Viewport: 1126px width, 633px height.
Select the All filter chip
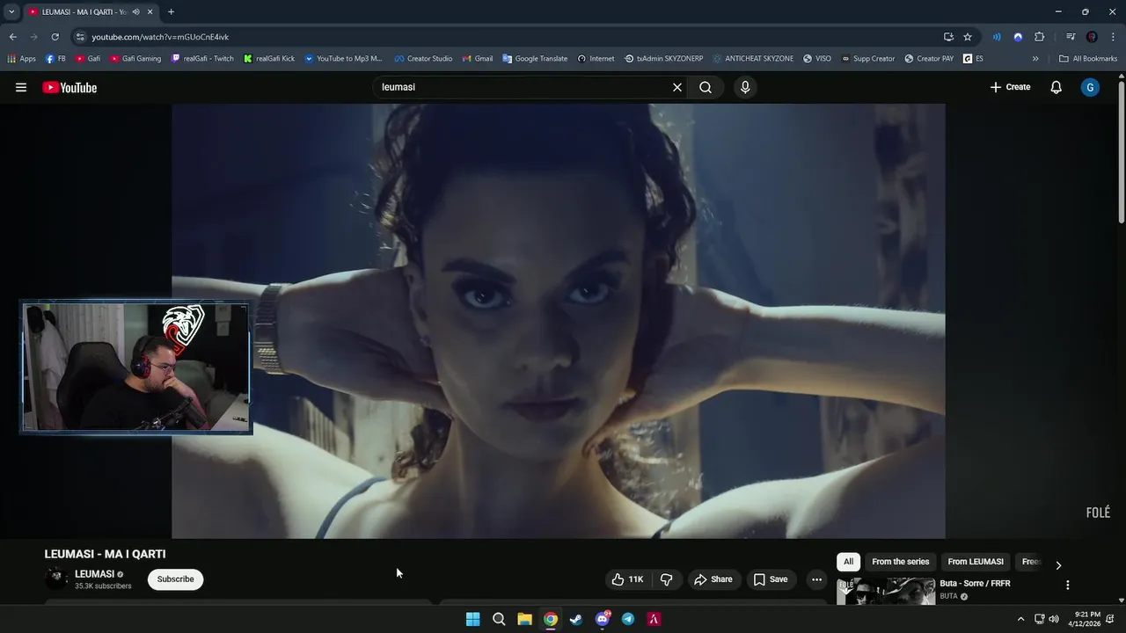coord(848,562)
